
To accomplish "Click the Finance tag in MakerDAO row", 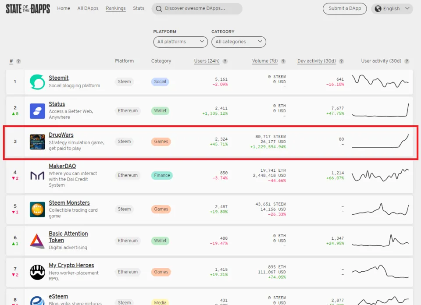I will (x=162, y=175).
